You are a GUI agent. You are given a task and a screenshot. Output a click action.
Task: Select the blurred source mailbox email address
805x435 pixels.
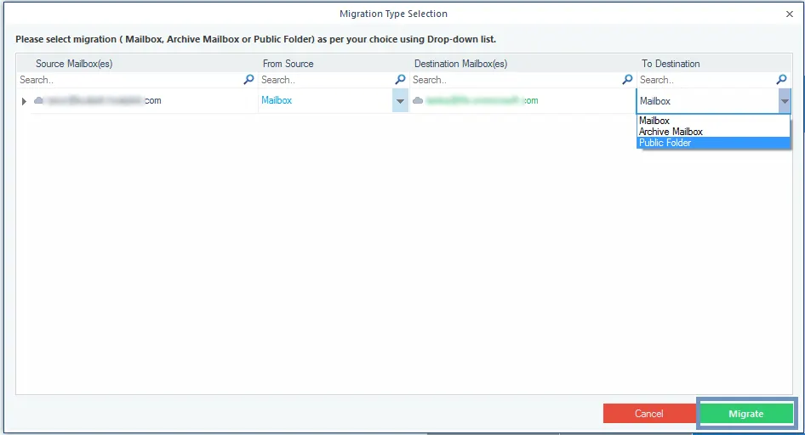pos(103,100)
